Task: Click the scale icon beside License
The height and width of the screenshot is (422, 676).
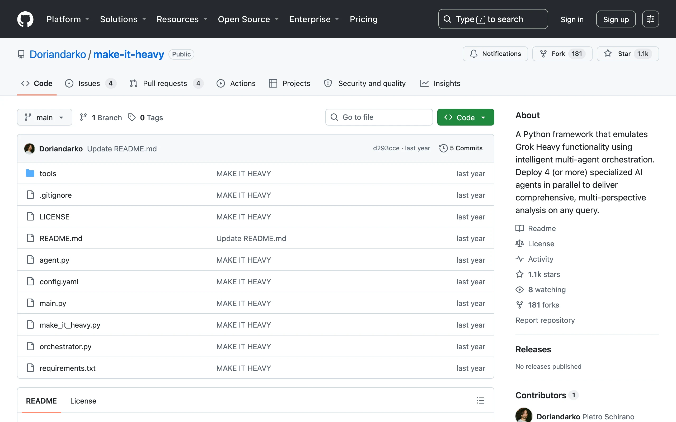Action: pyautogui.click(x=520, y=244)
